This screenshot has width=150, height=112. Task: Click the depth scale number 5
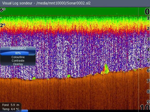tap(148, 60)
